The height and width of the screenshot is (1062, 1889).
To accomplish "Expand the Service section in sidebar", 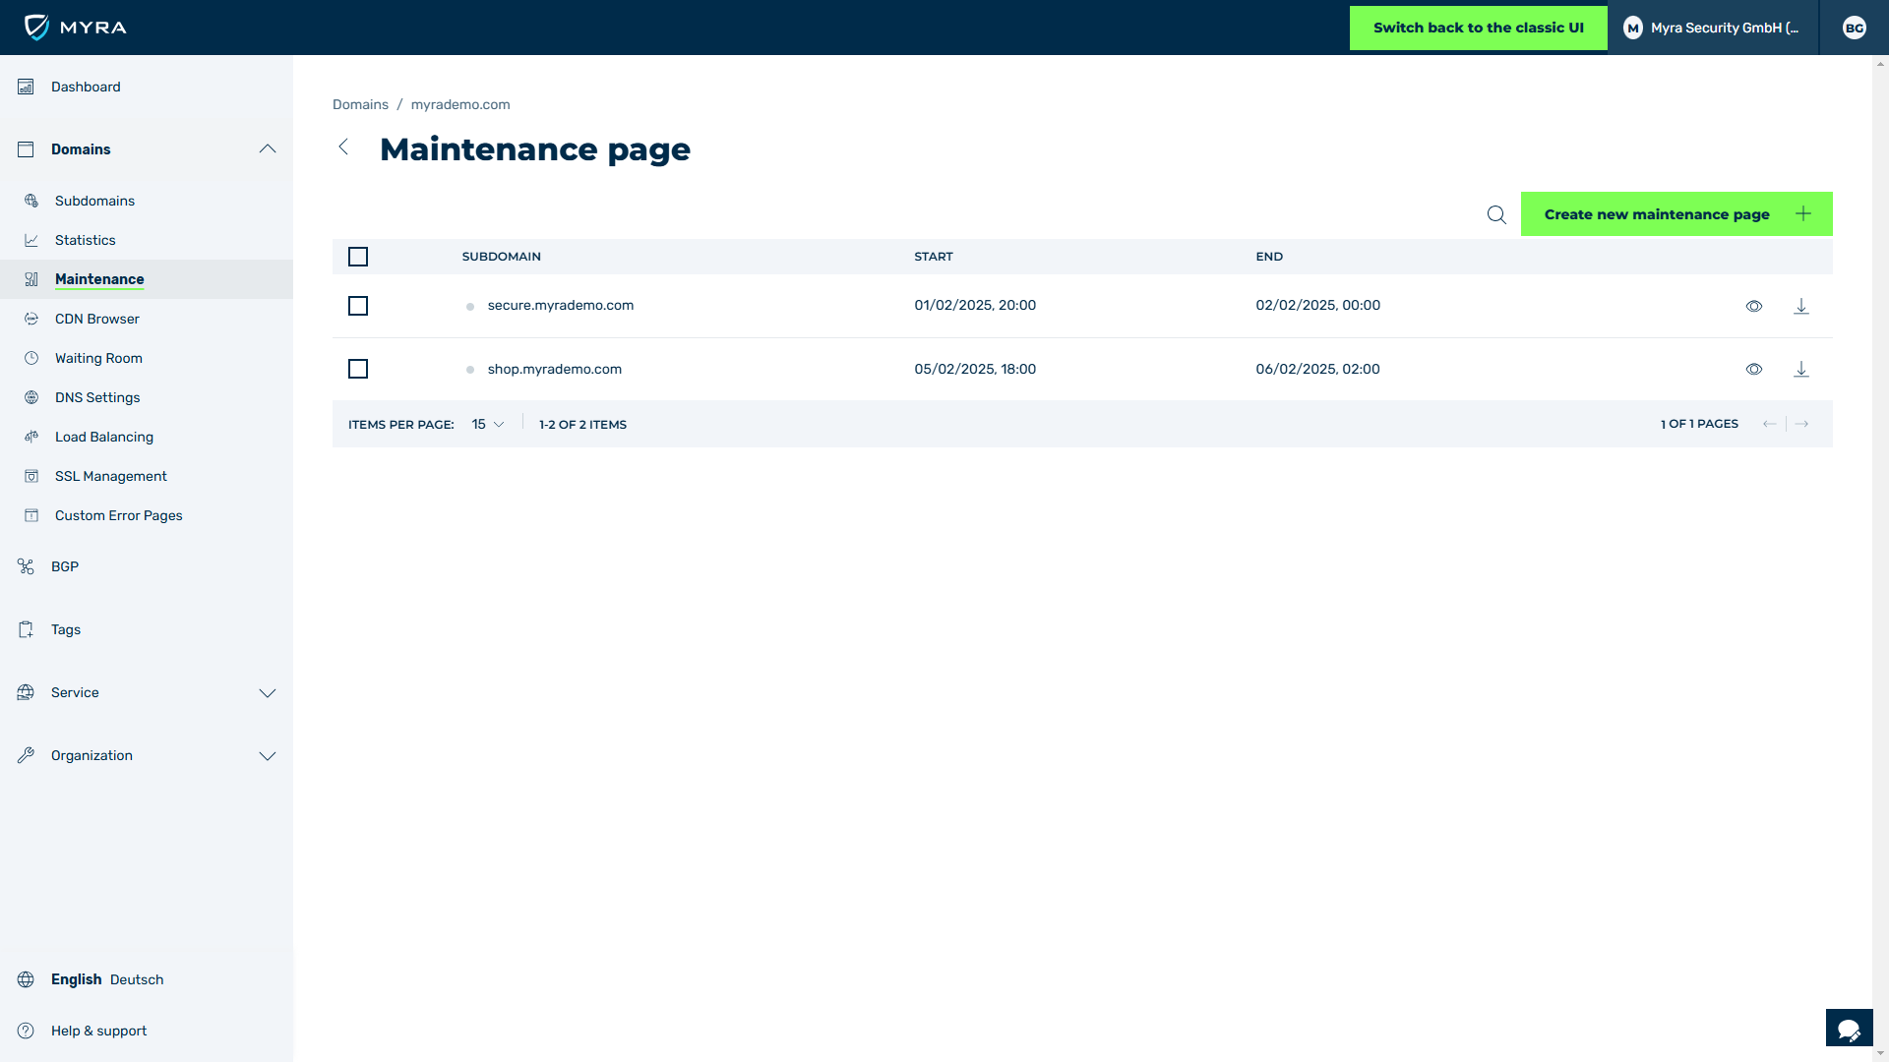I will (147, 692).
